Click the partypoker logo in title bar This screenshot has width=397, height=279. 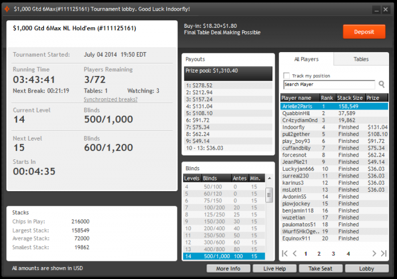(x=7, y=9)
